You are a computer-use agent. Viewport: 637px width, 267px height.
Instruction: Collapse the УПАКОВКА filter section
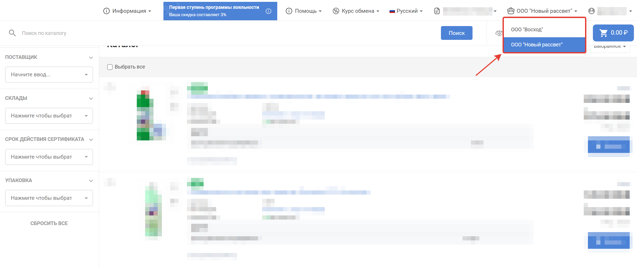[91, 181]
